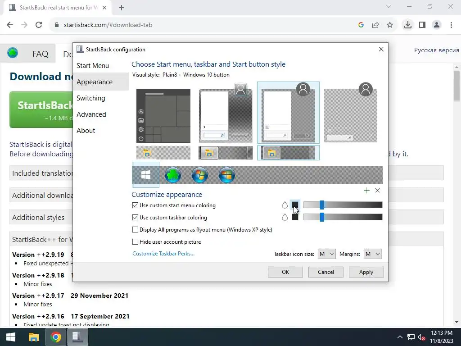This screenshot has height=346, width=461.
Task: Add a custom start button image with plus
Action: click(366, 191)
